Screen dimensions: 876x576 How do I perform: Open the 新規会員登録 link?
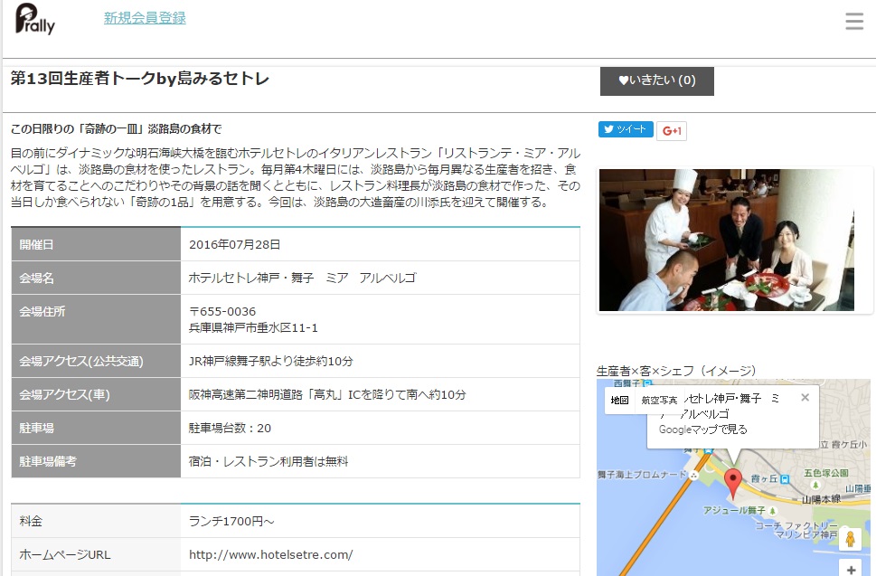coord(145,18)
